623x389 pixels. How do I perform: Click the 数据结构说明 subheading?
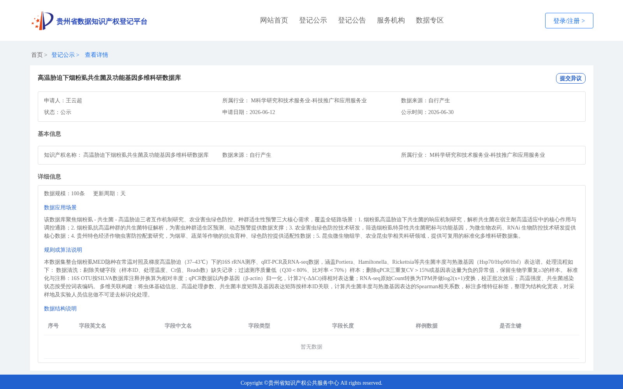(60, 308)
